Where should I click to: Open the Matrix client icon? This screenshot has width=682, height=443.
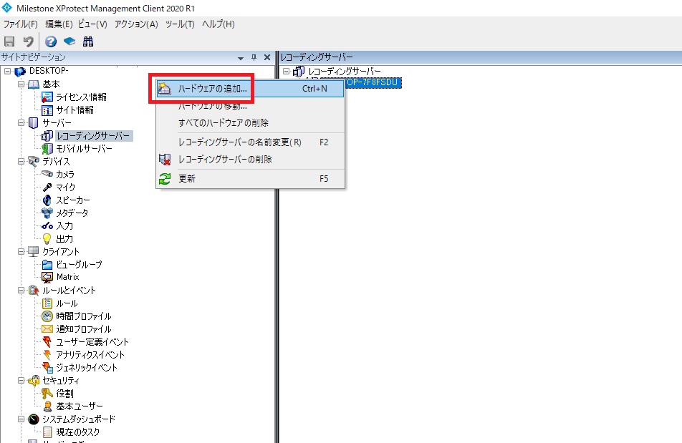click(x=48, y=277)
